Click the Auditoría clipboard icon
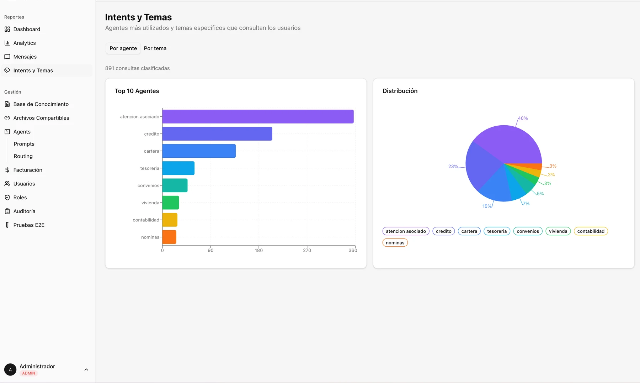 click(x=7, y=211)
